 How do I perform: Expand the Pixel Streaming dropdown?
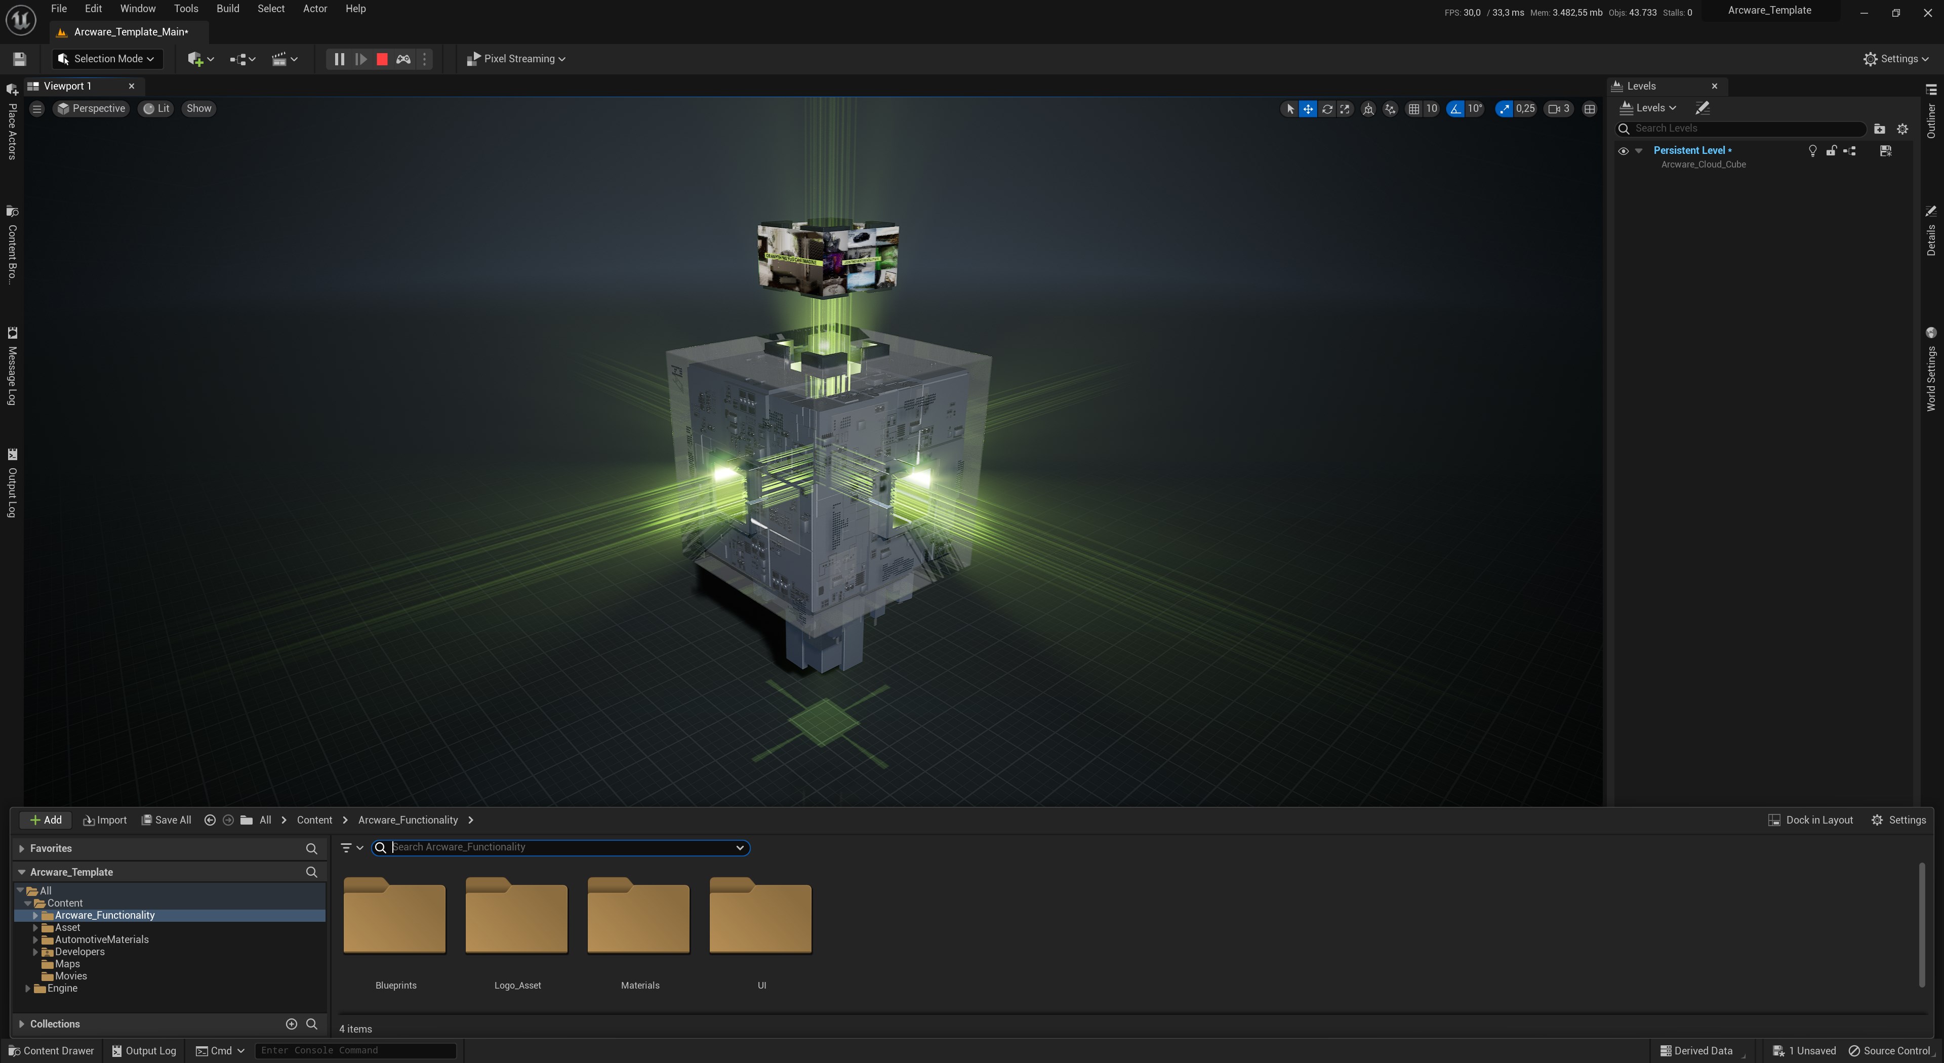(517, 59)
